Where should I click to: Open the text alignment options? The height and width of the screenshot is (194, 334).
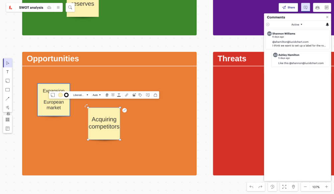(113, 95)
